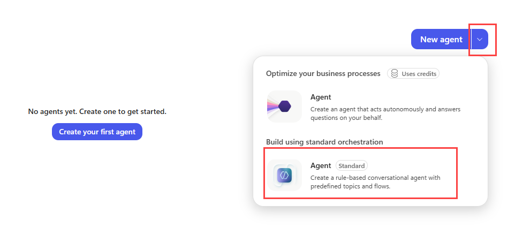
Task: Click Create your first agent button
Action: [97, 132]
